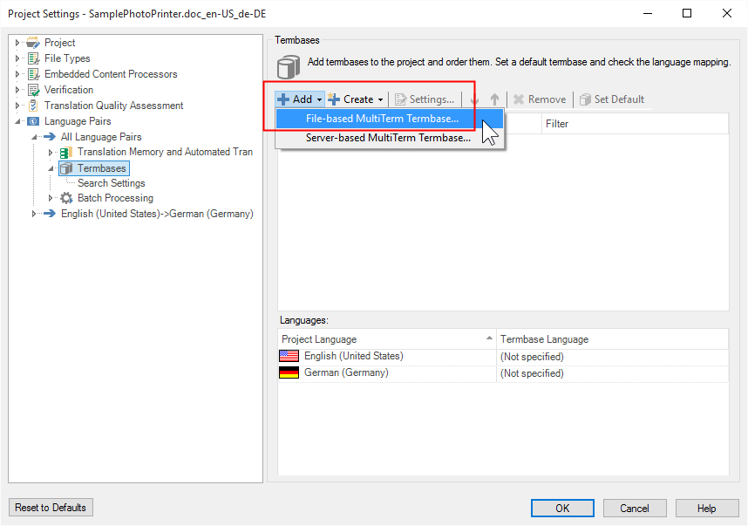Click the Termbases node icon

pyautogui.click(x=66, y=168)
